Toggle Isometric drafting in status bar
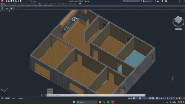This screenshot has width=185, height=104. pos(146,98)
